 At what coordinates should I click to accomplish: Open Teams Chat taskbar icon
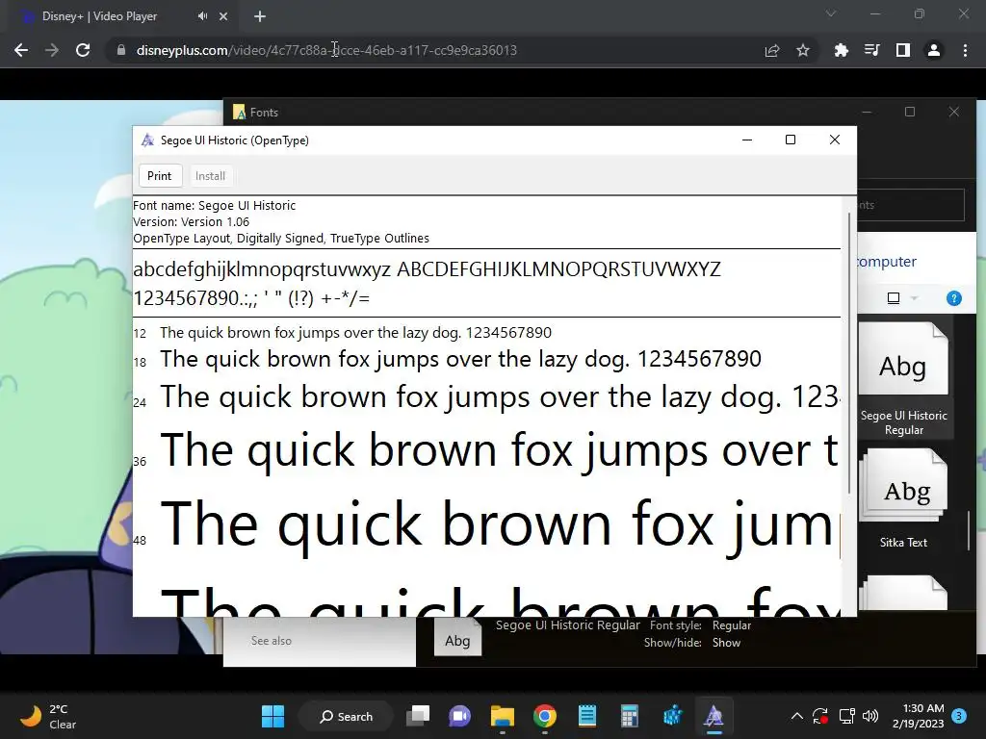tap(459, 716)
